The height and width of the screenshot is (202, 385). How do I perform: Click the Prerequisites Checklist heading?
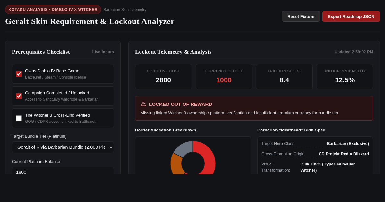[x=41, y=52]
